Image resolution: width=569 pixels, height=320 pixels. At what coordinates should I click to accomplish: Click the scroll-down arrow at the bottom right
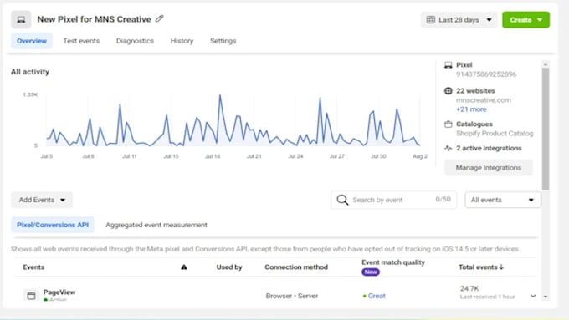point(546,297)
